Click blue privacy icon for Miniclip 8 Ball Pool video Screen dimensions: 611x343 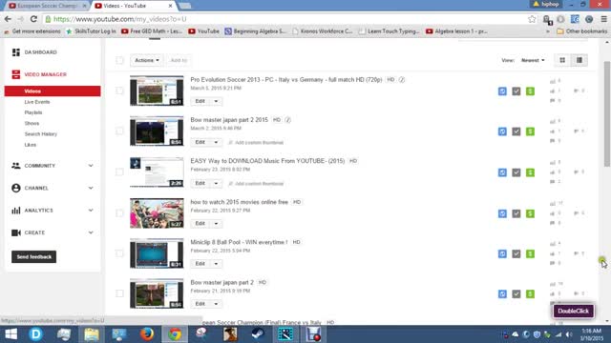(502, 253)
